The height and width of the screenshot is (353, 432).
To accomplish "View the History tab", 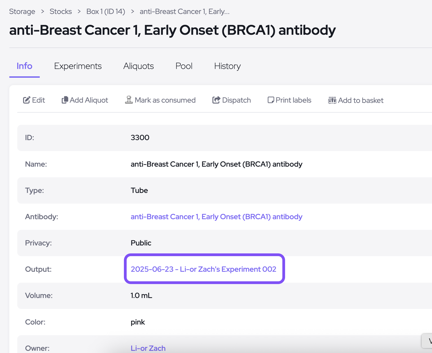I will 228,66.
